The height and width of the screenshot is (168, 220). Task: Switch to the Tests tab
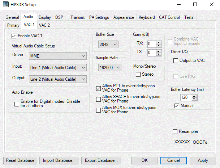189,17
